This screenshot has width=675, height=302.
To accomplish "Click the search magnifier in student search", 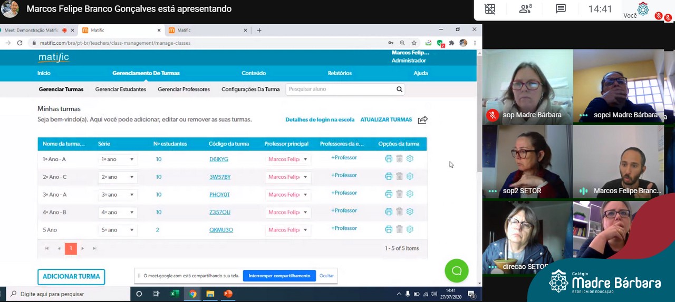I will coord(399,89).
